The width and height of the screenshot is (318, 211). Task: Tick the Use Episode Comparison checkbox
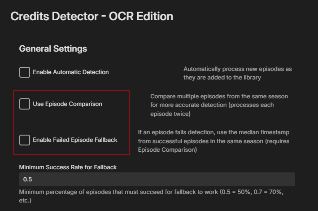pos(25,104)
